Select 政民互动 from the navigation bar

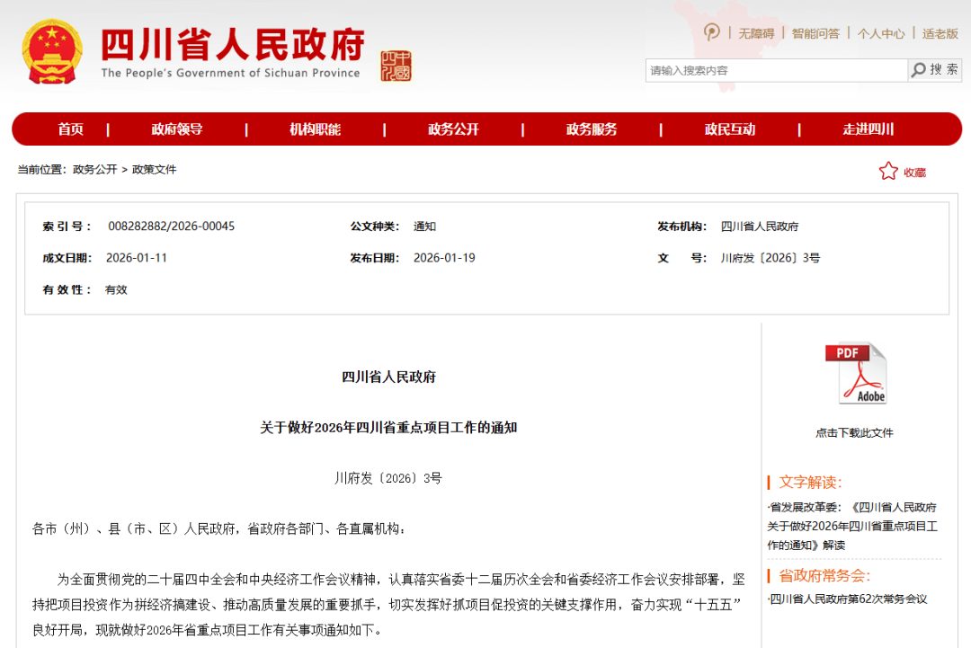tap(729, 129)
